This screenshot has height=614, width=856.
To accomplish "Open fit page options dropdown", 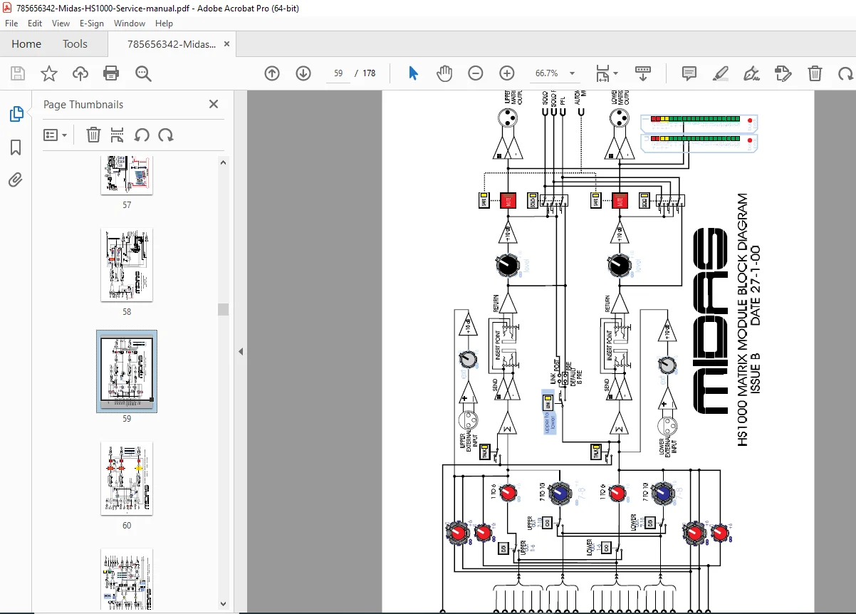I will tap(607, 73).
